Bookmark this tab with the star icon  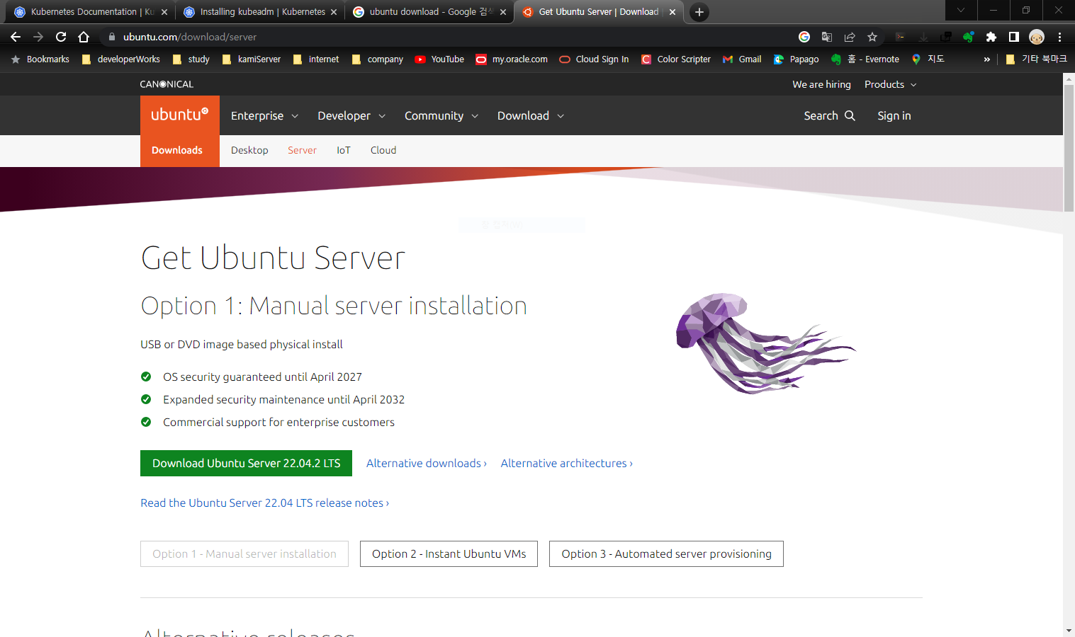tap(872, 37)
